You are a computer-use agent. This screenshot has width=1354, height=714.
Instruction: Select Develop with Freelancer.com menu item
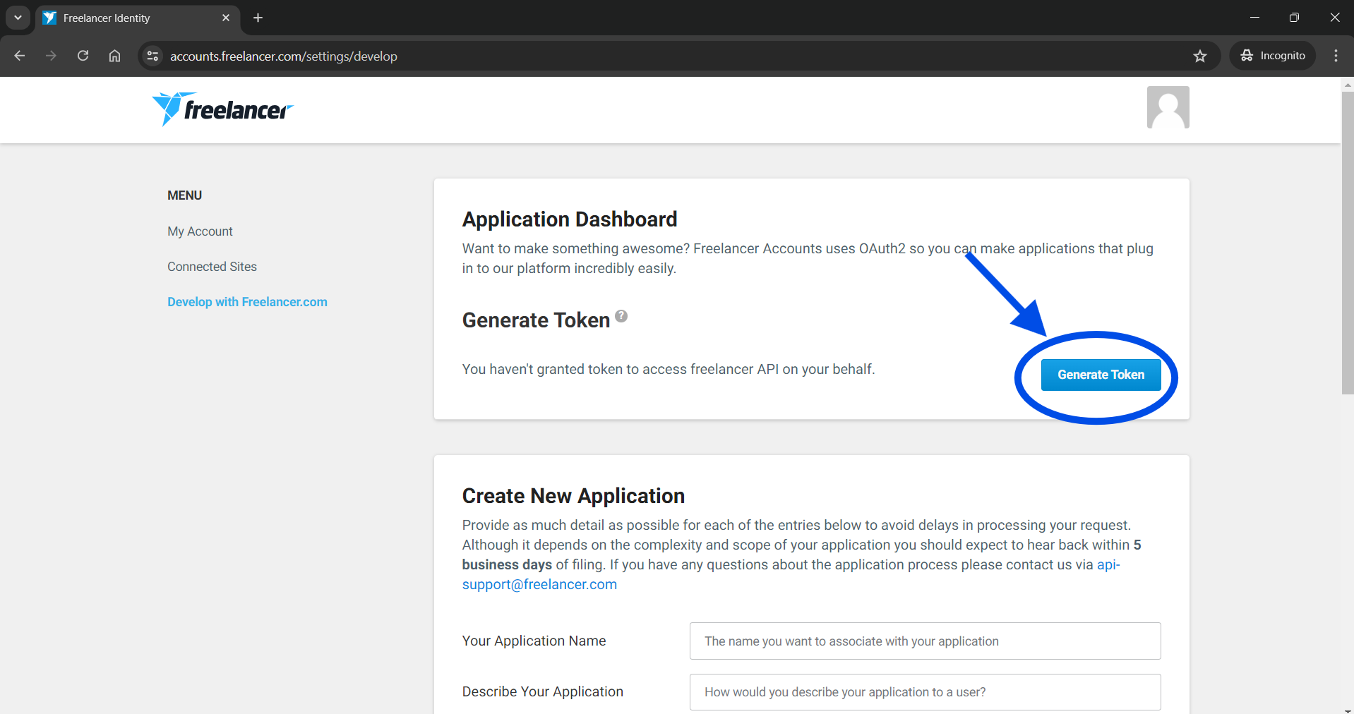[247, 302]
